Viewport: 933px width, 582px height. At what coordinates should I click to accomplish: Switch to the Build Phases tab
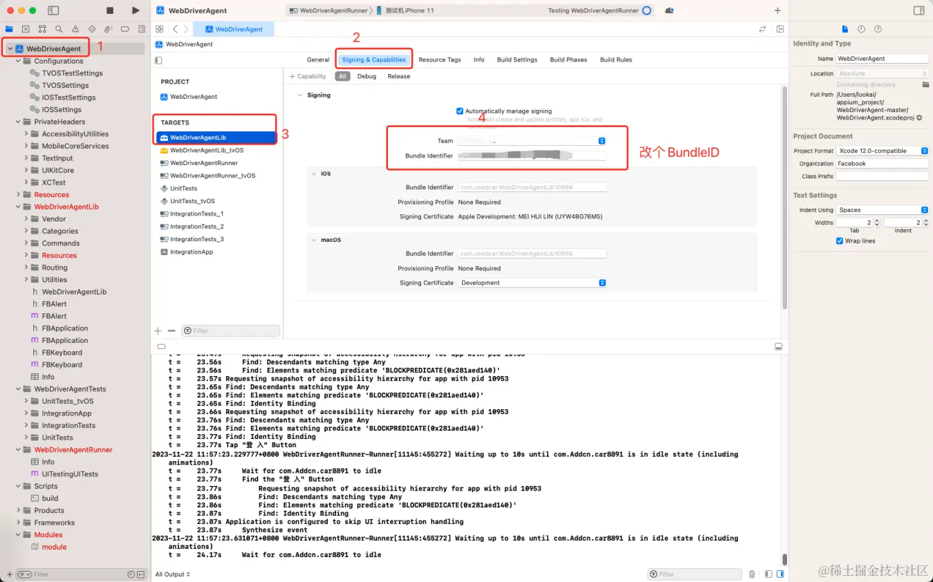(569, 60)
